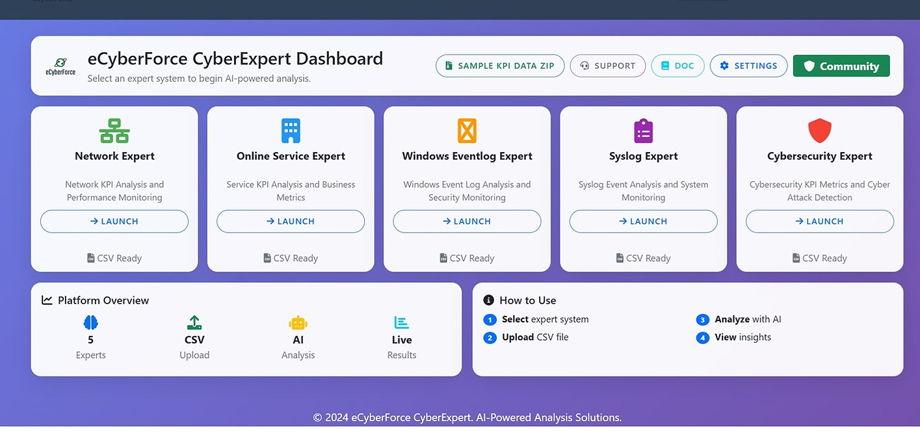920x442 pixels.
Task: Launch the Cybersecurity Expert
Action: click(x=820, y=221)
